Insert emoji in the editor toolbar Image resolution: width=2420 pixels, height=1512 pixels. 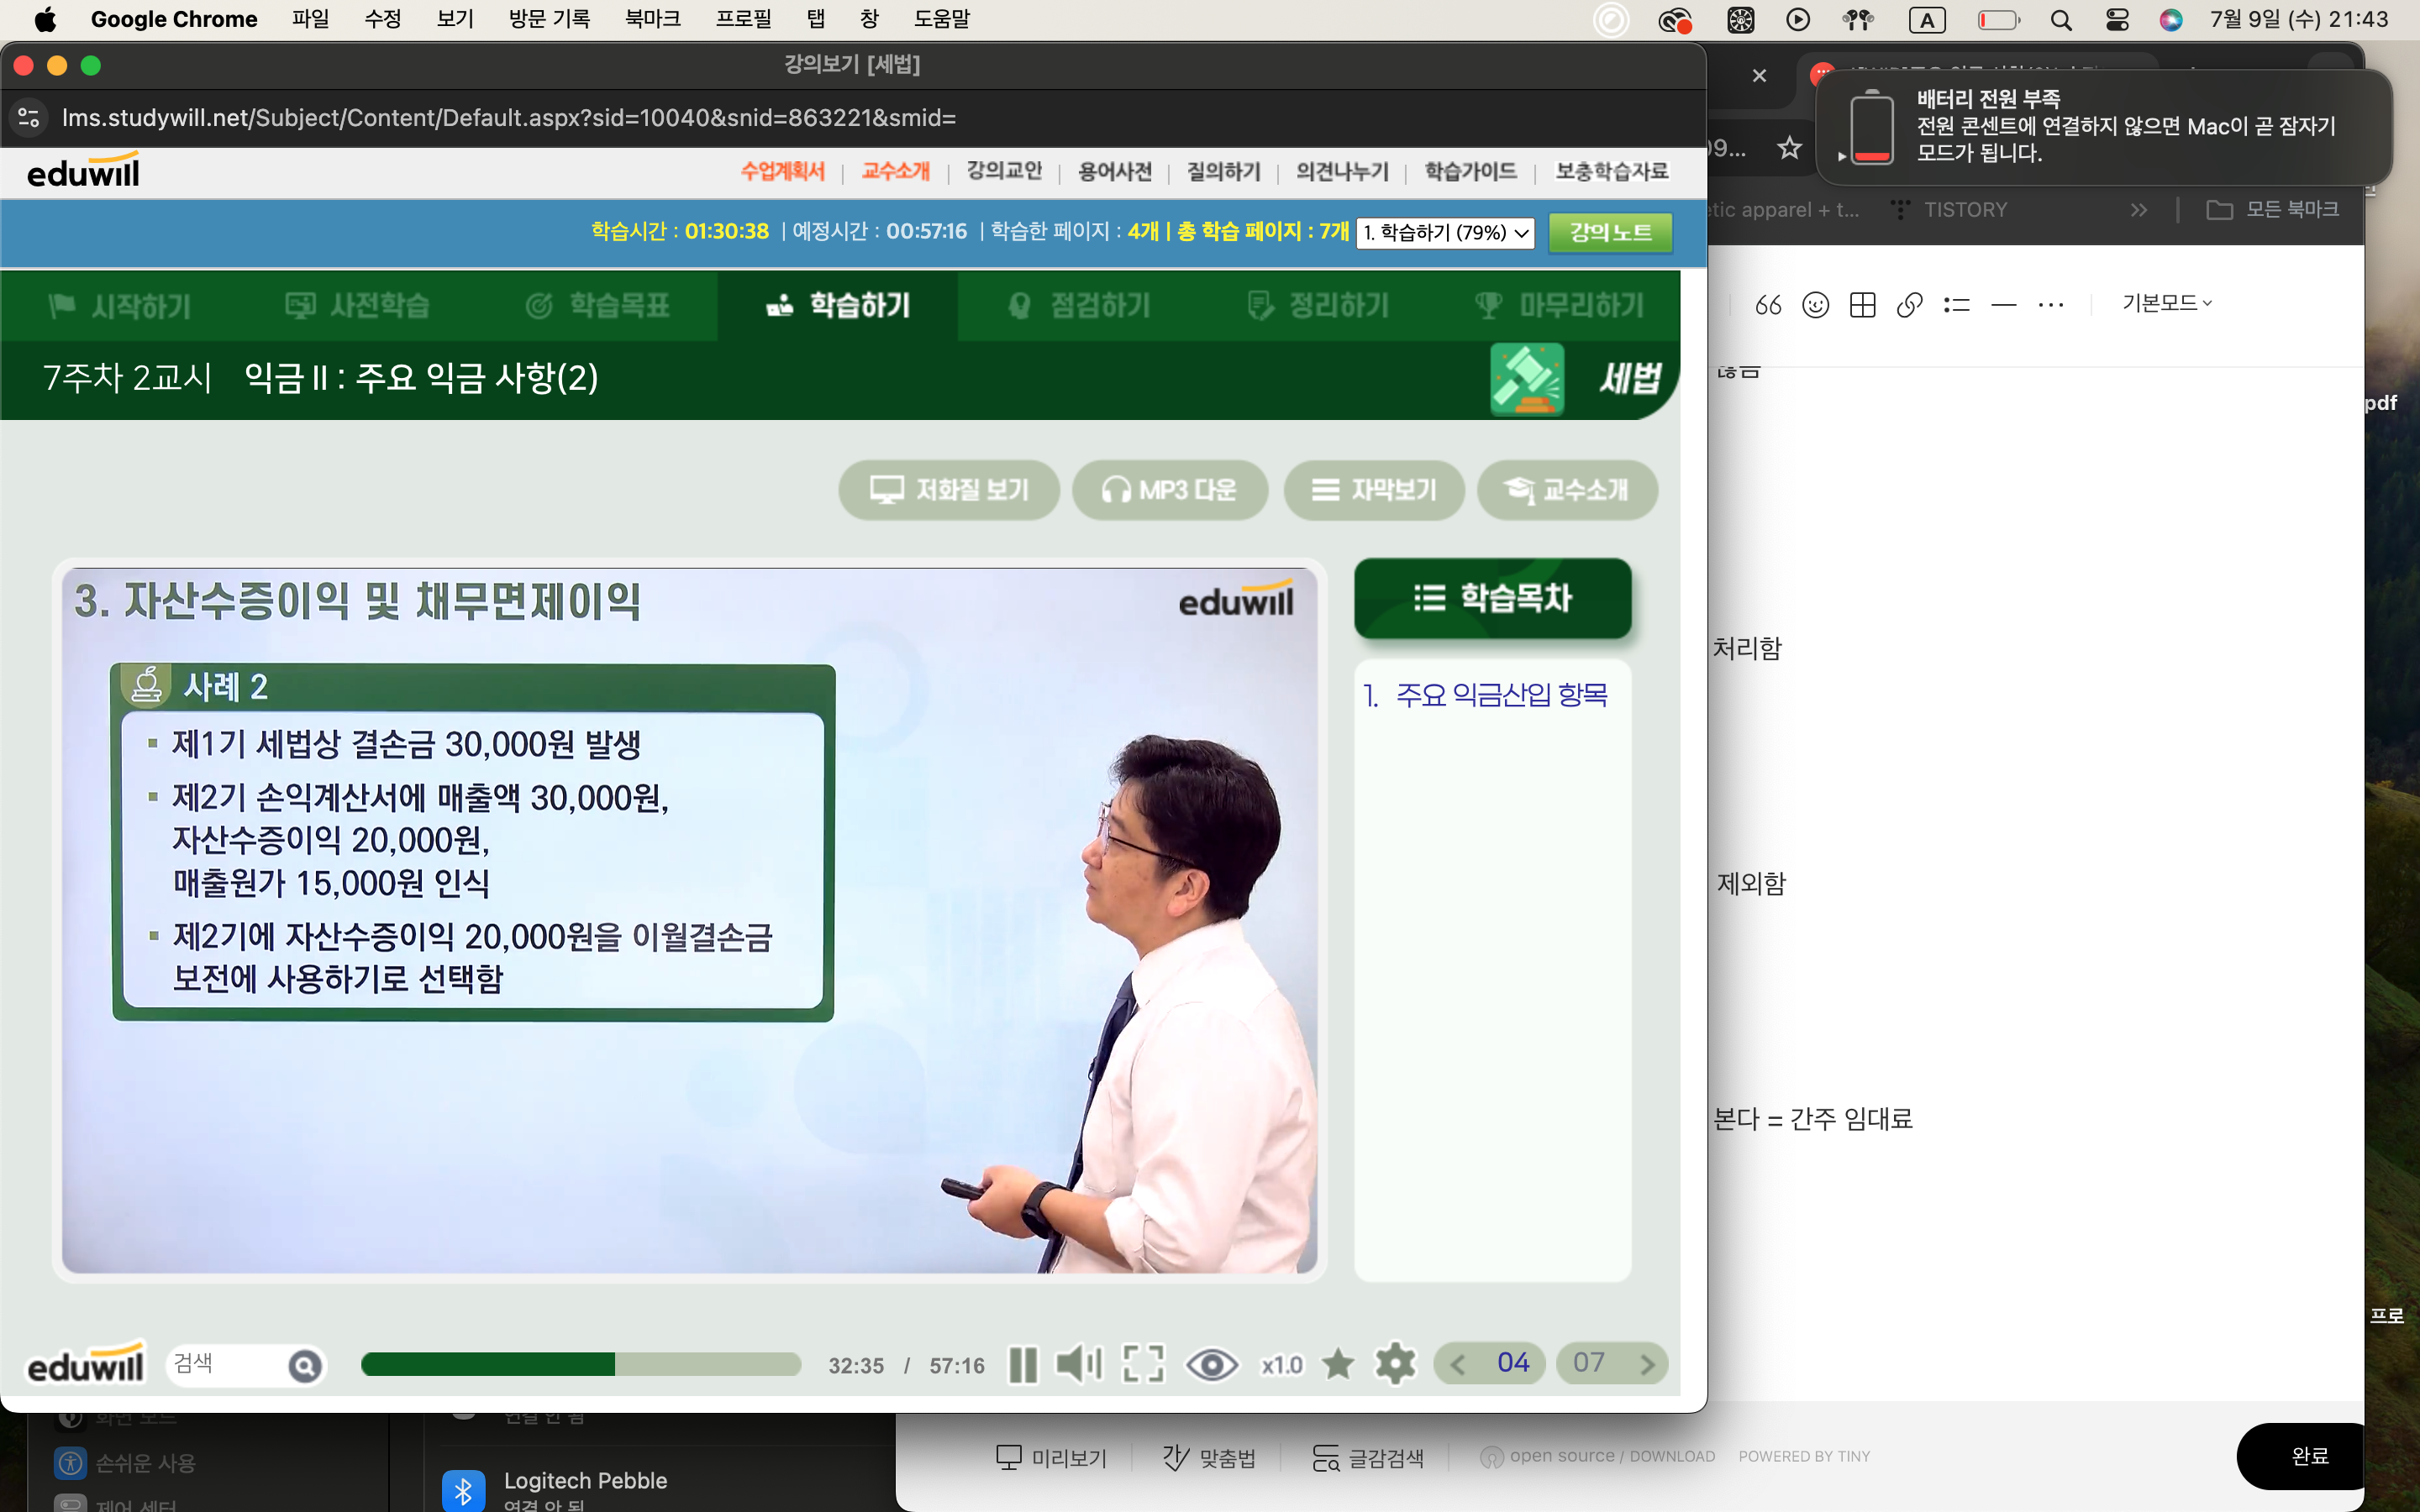tap(1815, 304)
